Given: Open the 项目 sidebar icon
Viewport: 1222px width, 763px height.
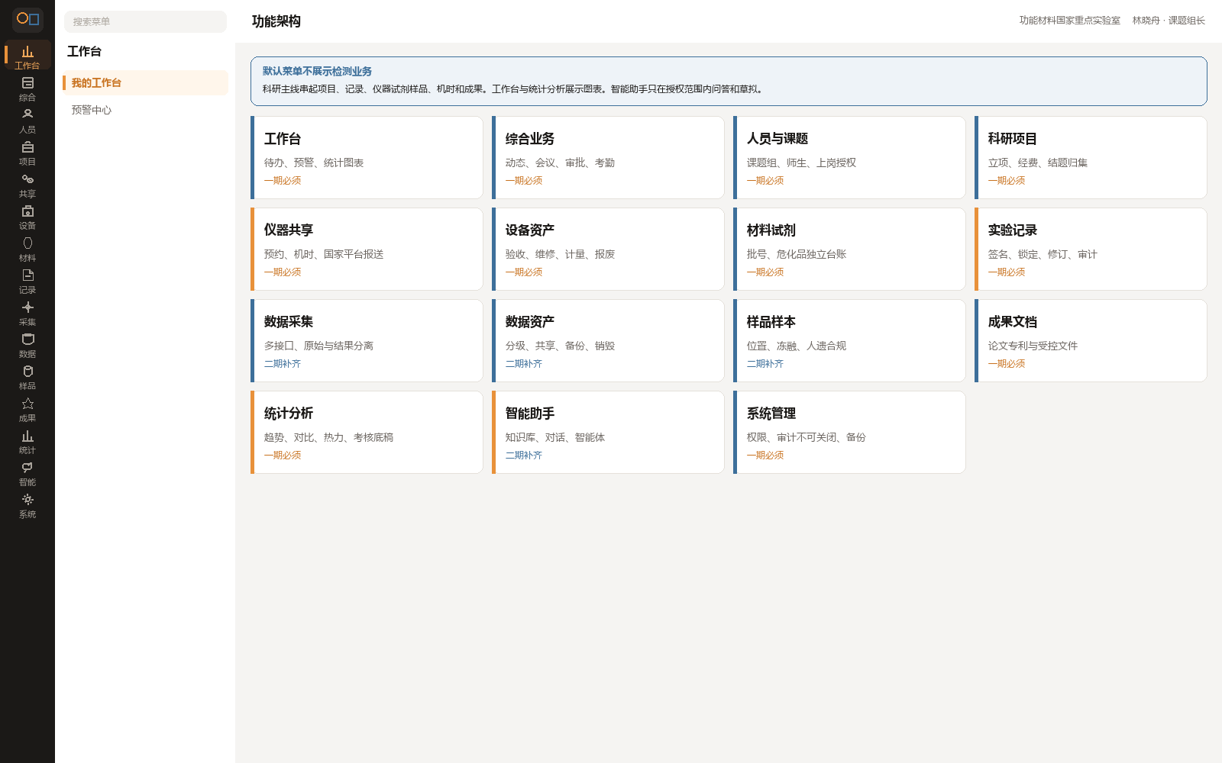Looking at the screenshot, I should (x=27, y=153).
